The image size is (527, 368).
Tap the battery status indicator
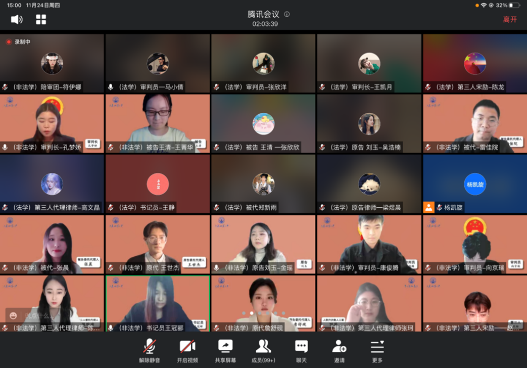point(514,5)
